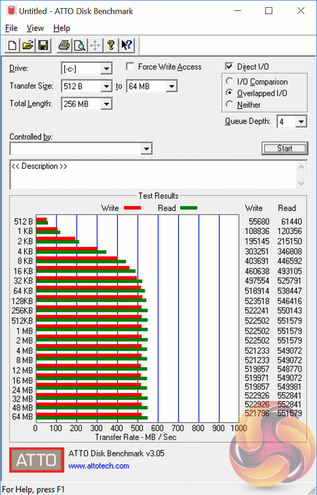Open the www.attotech.com link
This screenshot has width=317, height=495.
tap(99, 466)
